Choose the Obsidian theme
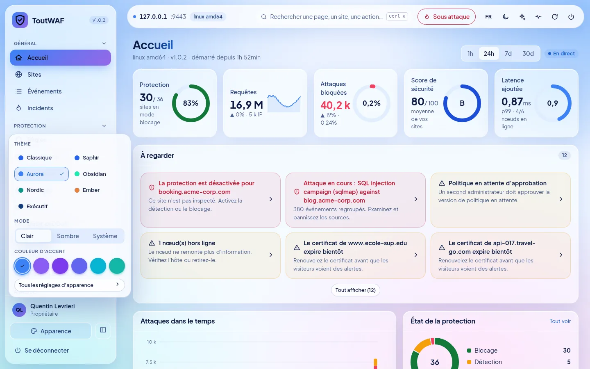The width and height of the screenshot is (590, 369). click(x=98, y=174)
